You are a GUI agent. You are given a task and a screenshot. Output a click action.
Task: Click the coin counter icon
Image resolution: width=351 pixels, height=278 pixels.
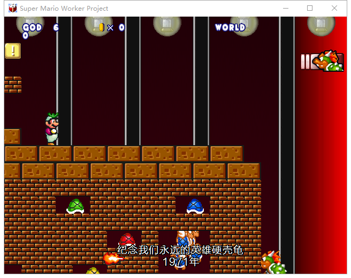[x=102, y=27]
